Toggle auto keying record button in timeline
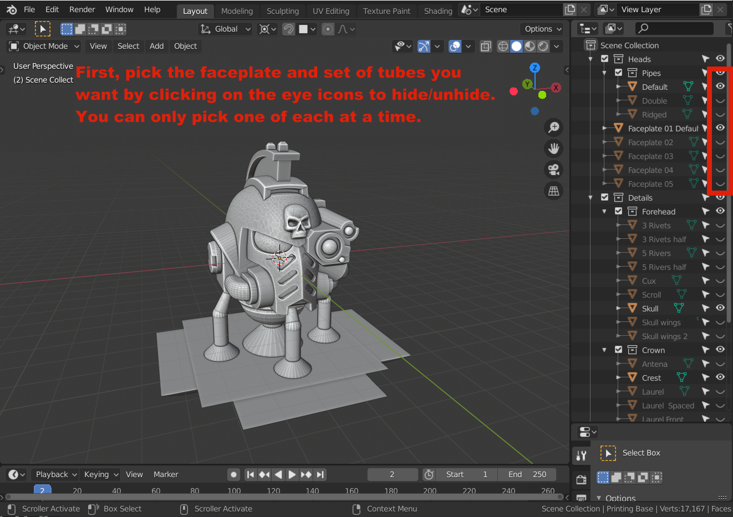733x517 pixels. 234,474
